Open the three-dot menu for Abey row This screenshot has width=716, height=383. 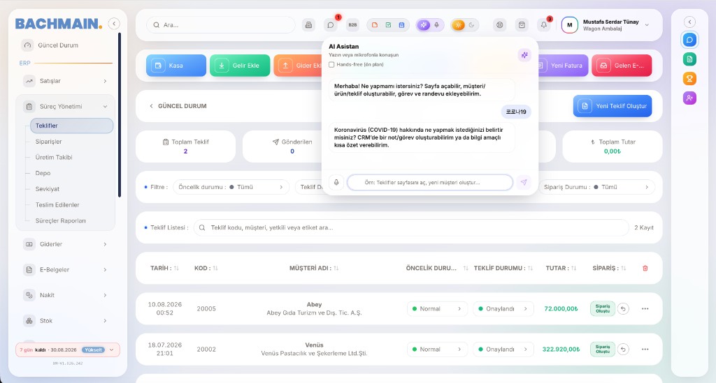(x=645, y=309)
